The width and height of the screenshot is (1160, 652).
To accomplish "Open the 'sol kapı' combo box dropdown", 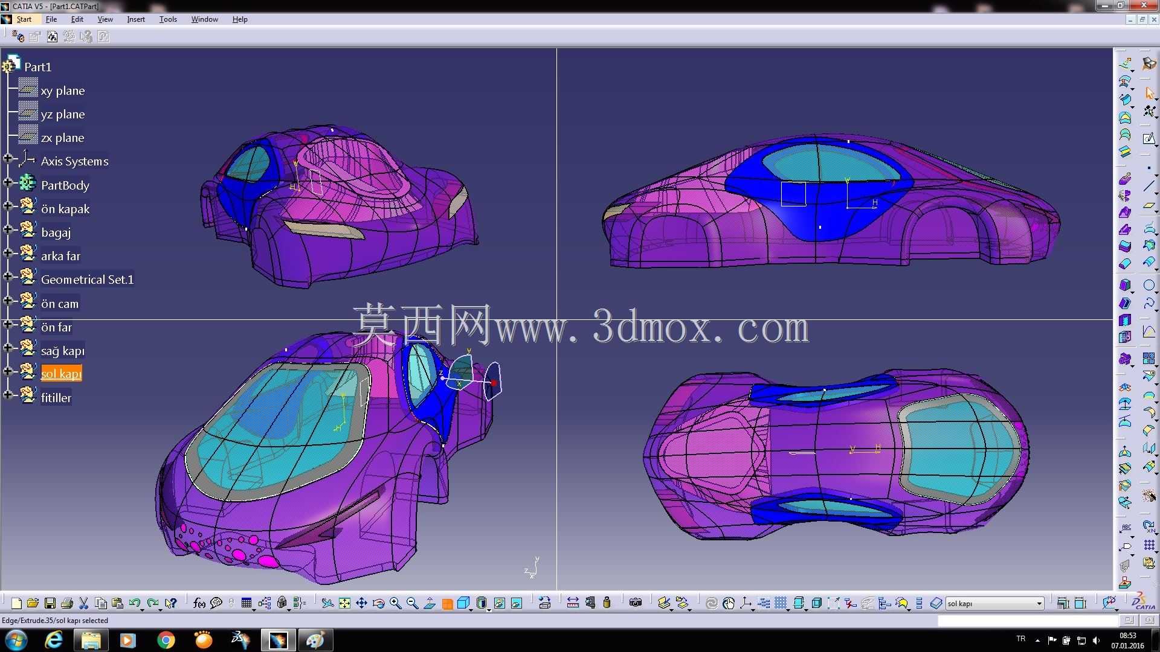I will (x=1039, y=603).
